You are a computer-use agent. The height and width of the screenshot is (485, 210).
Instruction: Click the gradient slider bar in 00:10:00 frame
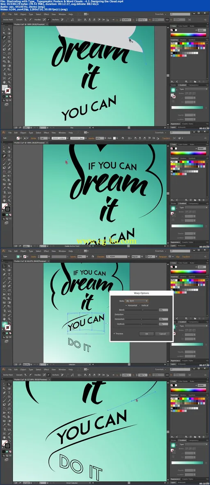[x=187, y=462]
